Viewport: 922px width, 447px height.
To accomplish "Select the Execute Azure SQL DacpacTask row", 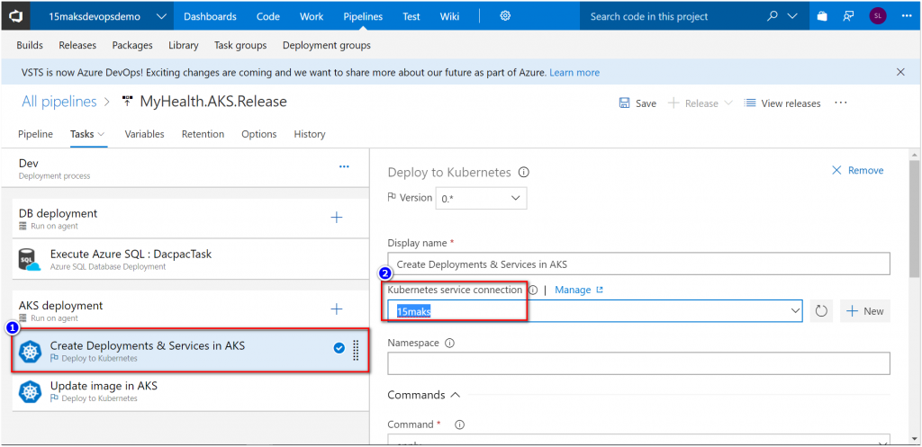I will (x=190, y=260).
